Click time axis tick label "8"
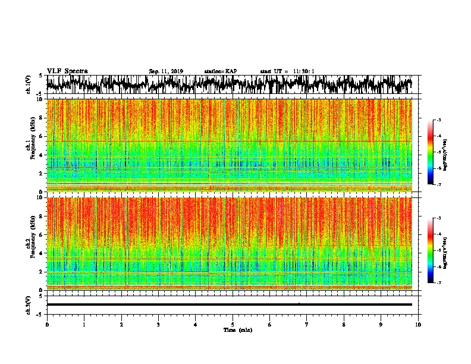 [x=344, y=325]
